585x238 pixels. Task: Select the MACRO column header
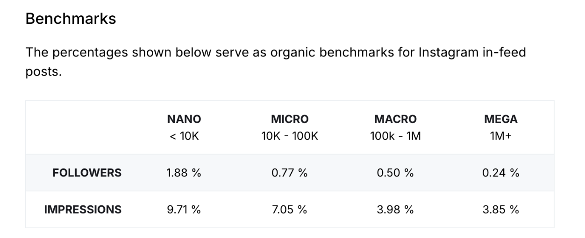tap(395, 119)
